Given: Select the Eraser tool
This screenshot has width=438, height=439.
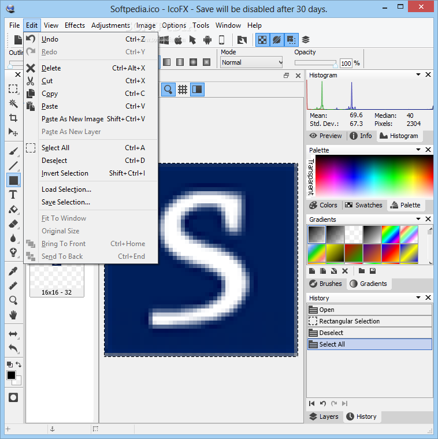Looking at the screenshot, I should [x=13, y=224].
